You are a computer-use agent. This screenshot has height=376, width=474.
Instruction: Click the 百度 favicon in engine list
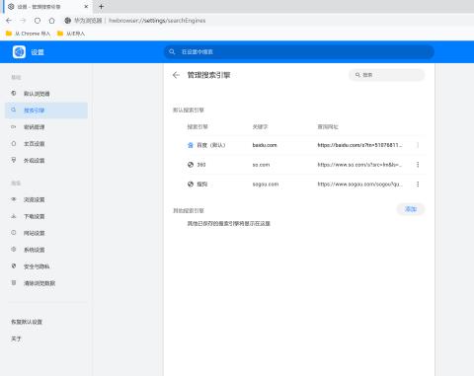(191, 145)
